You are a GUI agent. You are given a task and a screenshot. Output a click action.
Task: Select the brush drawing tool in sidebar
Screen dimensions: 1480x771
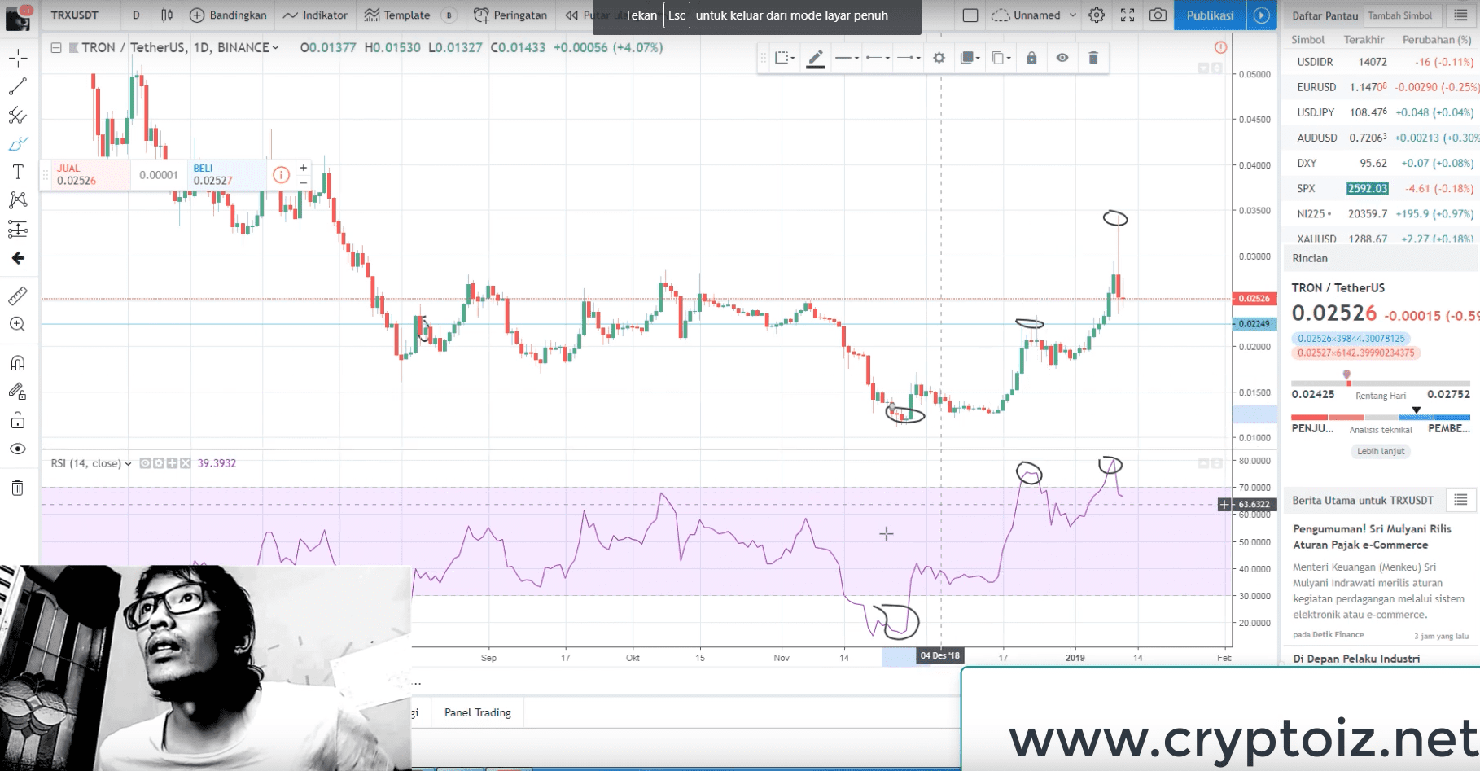point(18,143)
